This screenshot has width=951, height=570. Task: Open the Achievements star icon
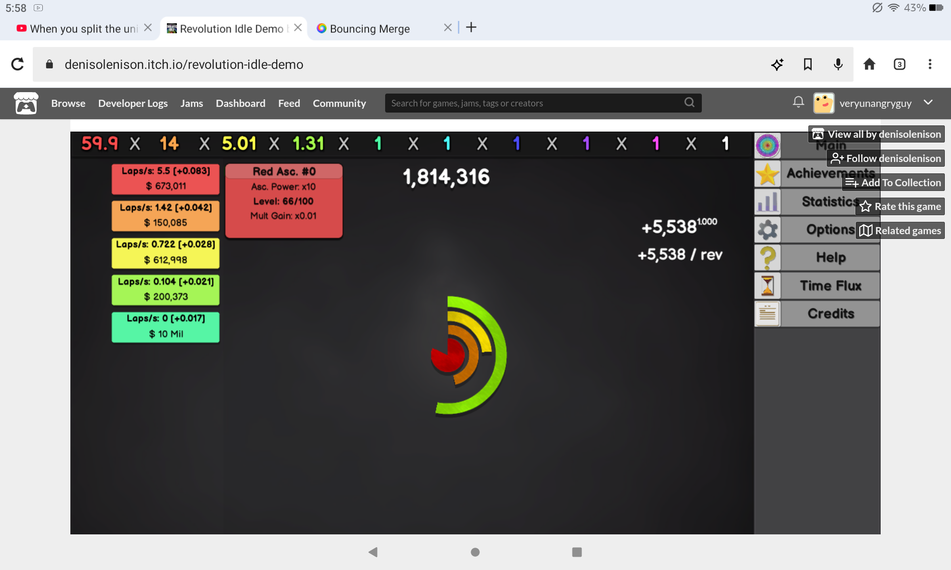coord(767,174)
